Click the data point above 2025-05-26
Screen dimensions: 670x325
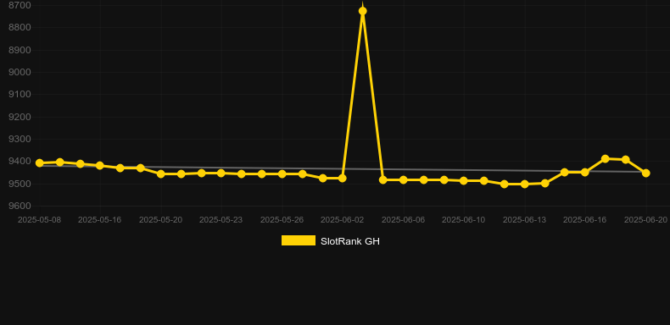pyautogui.click(x=282, y=174)
